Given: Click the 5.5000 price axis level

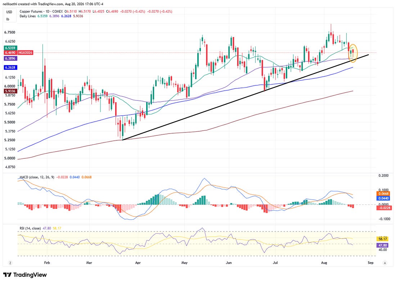Looking at the screenshot, I should click(x=10, y=122).
